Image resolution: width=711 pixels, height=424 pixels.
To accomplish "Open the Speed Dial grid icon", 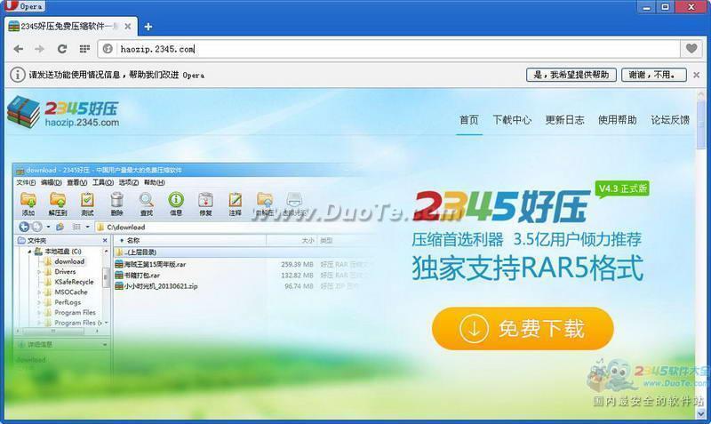I will pyautogui.click(x=84, y=49).
